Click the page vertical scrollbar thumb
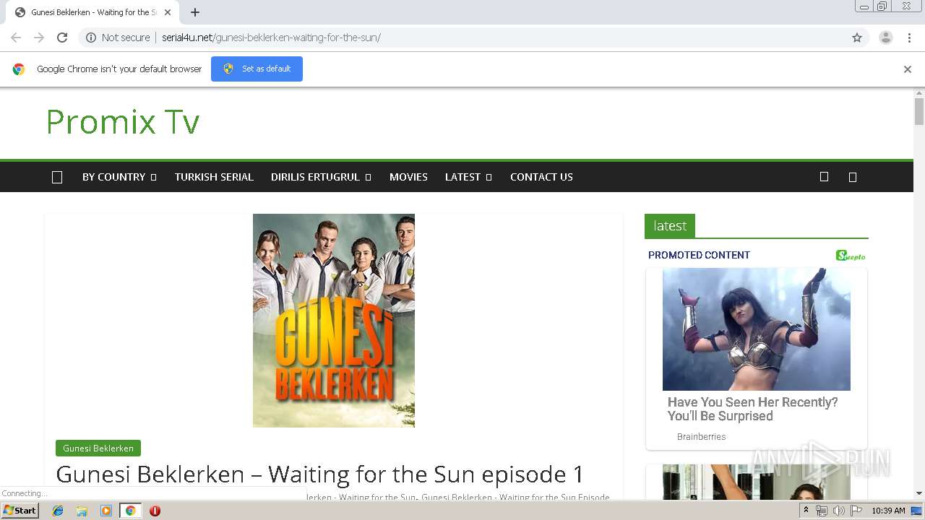 click(919, 112)
